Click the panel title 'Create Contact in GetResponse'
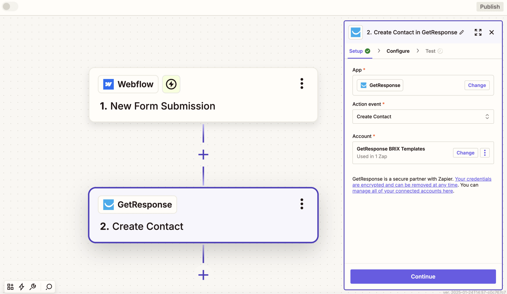Screen dimensions: 507x294 (x=415, y=32)
